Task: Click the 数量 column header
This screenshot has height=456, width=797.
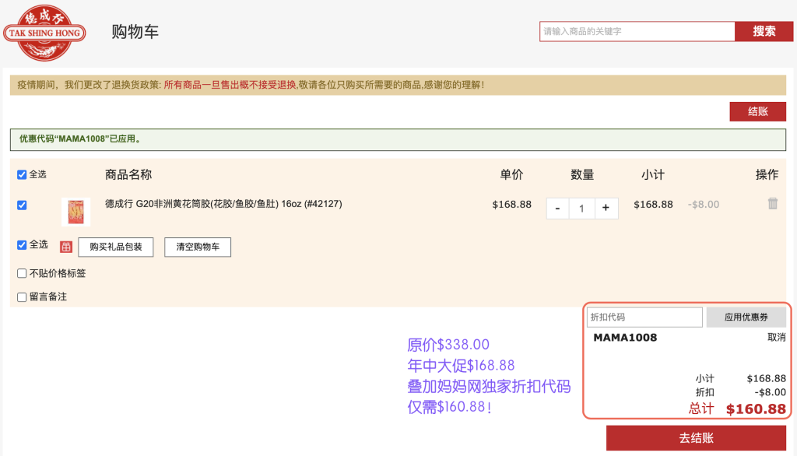Action: click(582, 175)
